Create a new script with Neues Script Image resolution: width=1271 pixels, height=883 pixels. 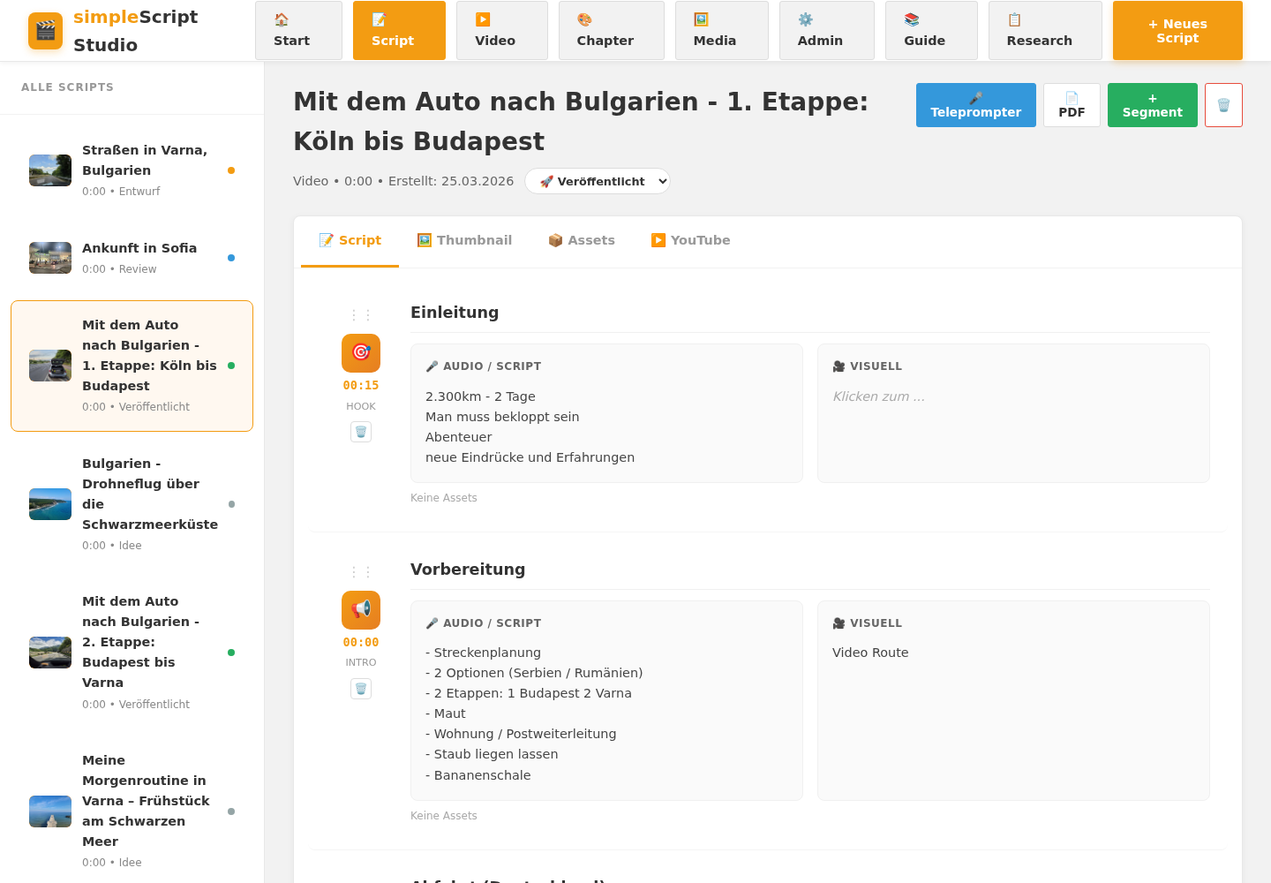(x=1177, y=31)
